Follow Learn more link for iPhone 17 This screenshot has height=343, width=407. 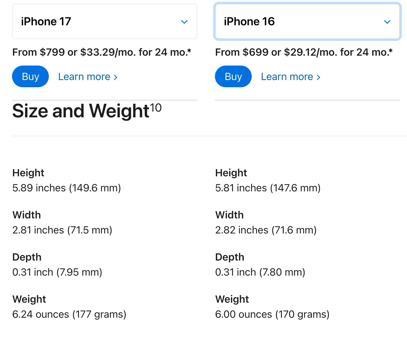click(88, 77)
